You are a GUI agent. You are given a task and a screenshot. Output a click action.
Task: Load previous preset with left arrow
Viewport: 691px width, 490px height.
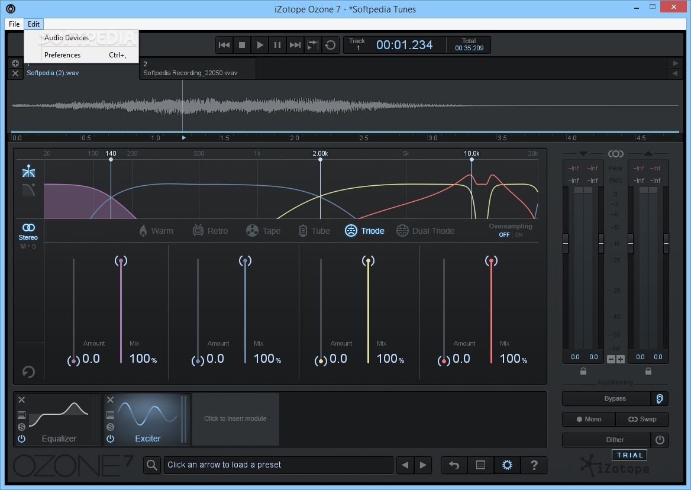point(405,465)
